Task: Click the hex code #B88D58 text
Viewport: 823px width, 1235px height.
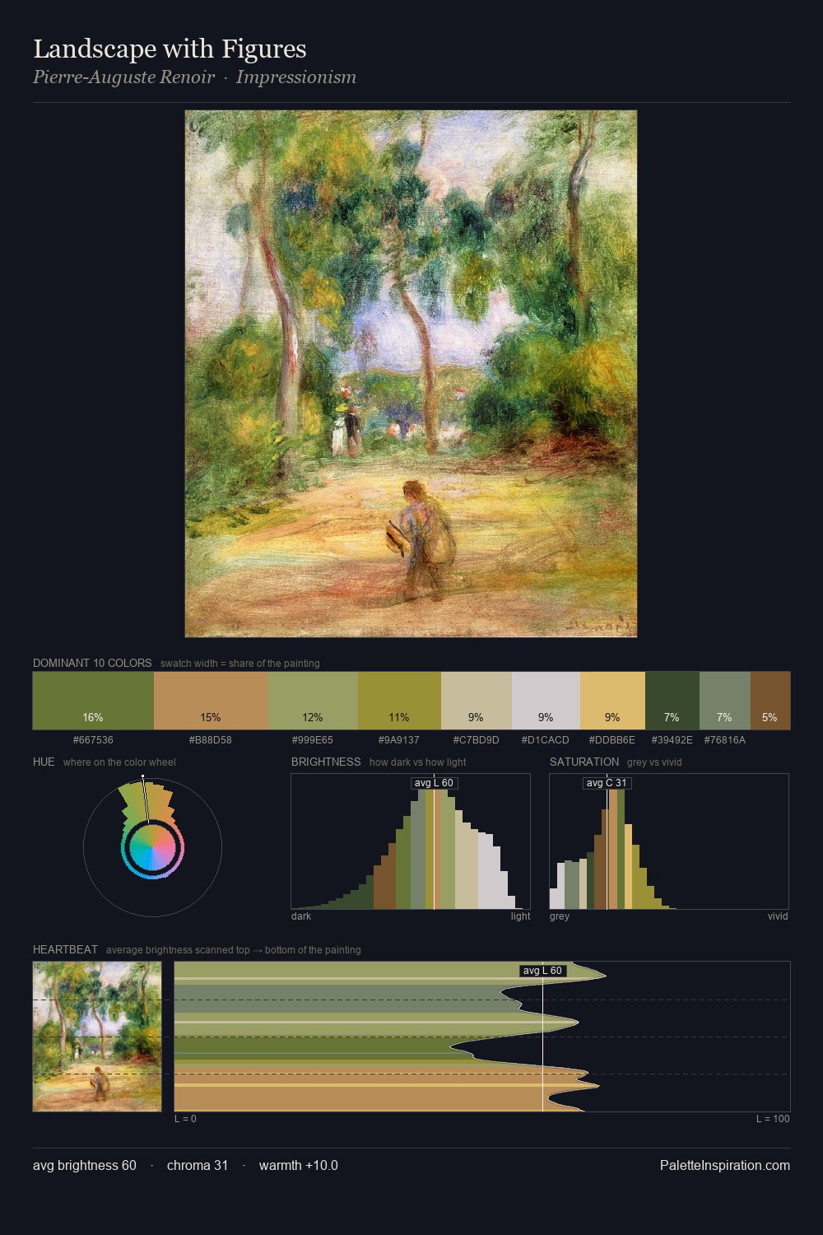Action: tap(211, 740)
